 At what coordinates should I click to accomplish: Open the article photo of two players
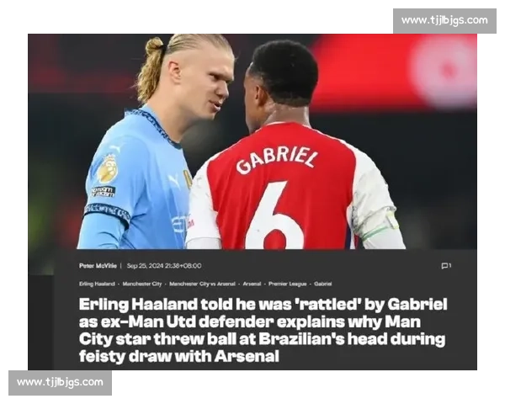(252, 141)
